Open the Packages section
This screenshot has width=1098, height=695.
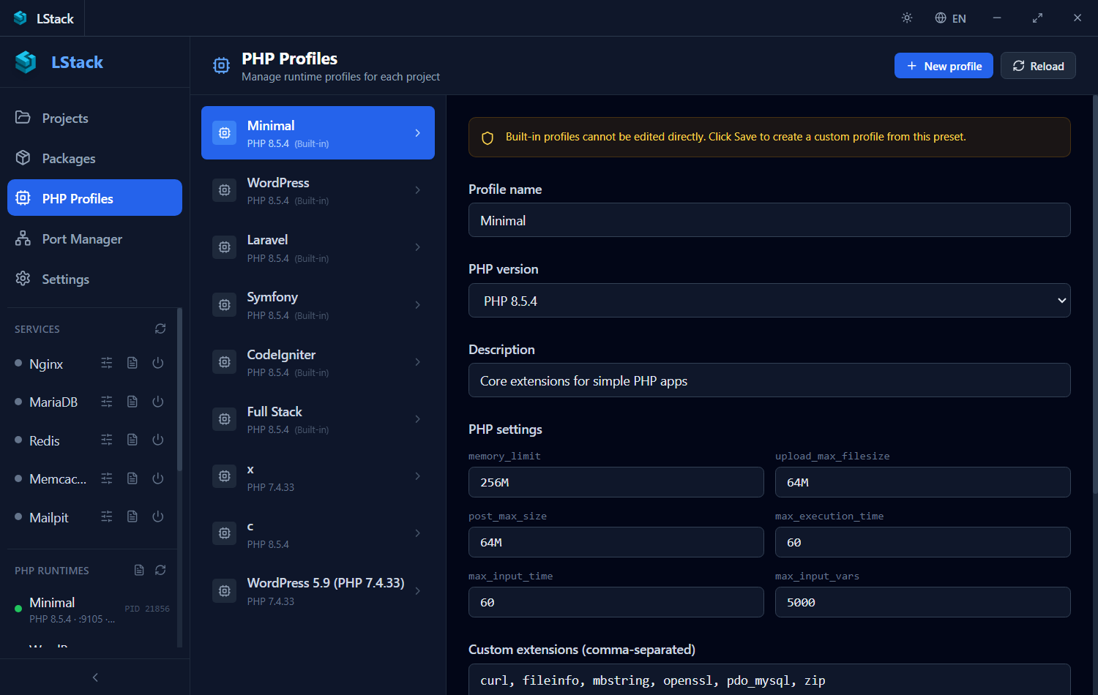coord(94,158)
